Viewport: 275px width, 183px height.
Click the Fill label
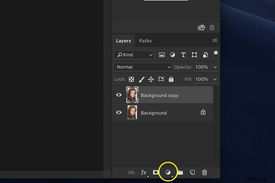(x=188, y=79)
